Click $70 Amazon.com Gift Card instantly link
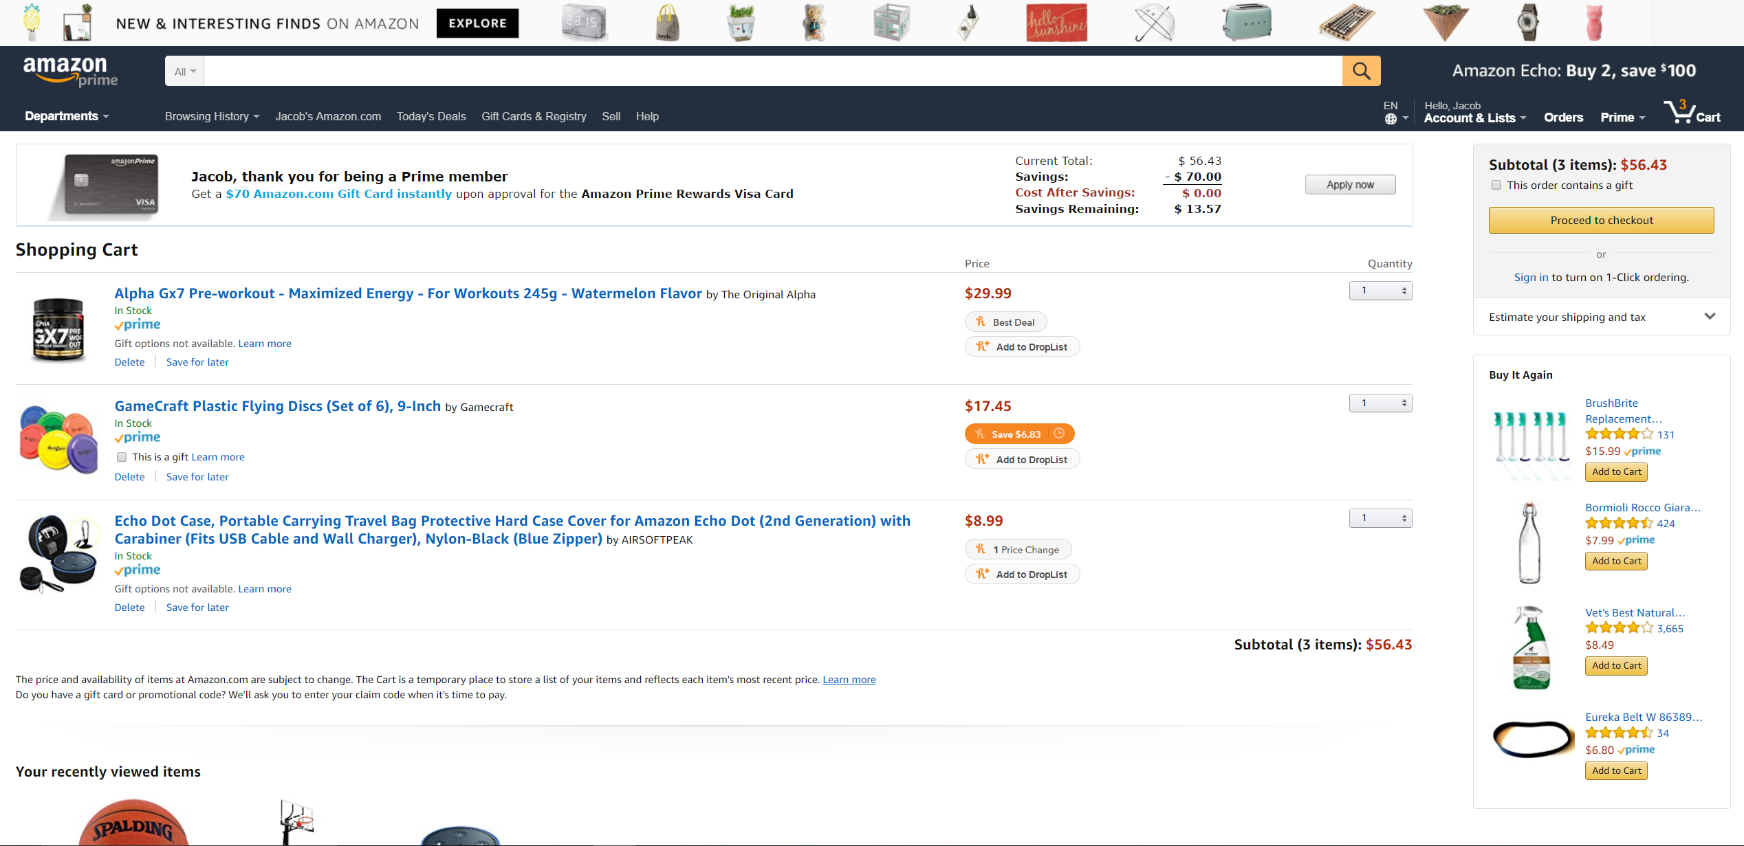Image resolution: width=1744 pixels, height=846 pixels. [x=338, y=194]
